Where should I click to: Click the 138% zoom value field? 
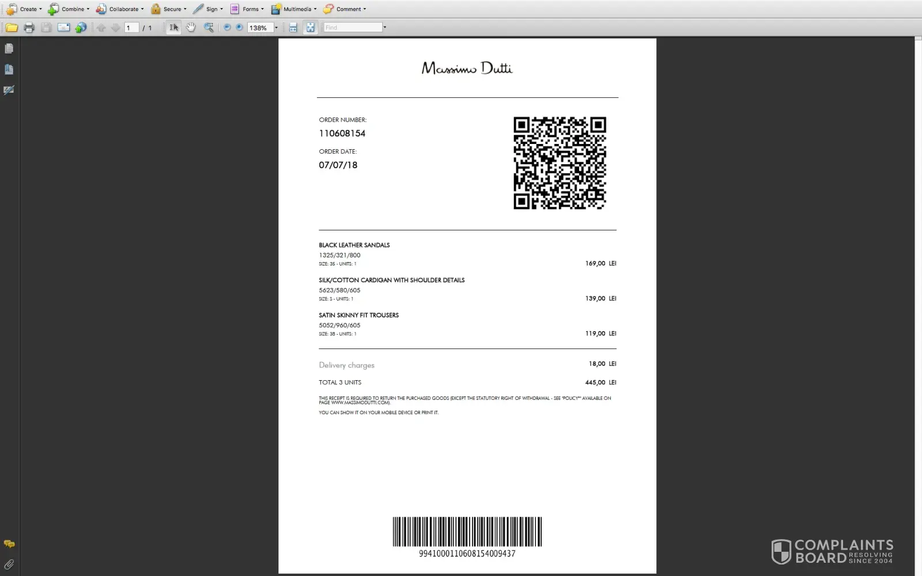(x=260, y=28)
